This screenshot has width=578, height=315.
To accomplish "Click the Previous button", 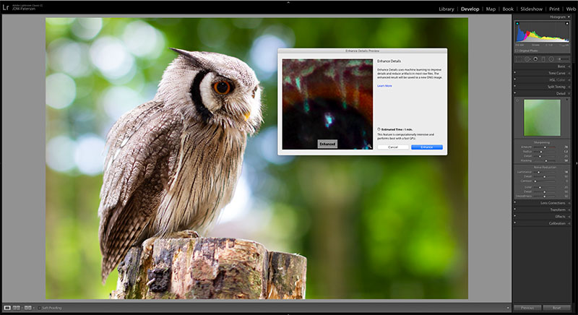I will 527,308.
